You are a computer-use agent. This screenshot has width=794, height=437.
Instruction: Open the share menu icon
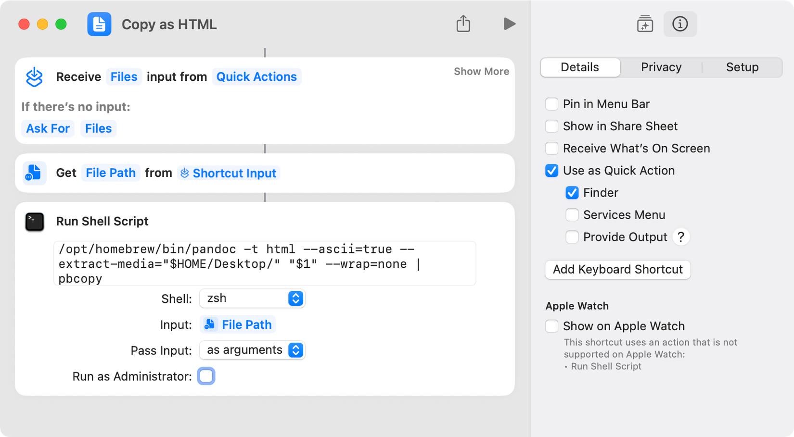463,24
